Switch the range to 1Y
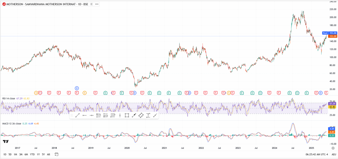Viewport: 338px width, 159px height. 38,154
